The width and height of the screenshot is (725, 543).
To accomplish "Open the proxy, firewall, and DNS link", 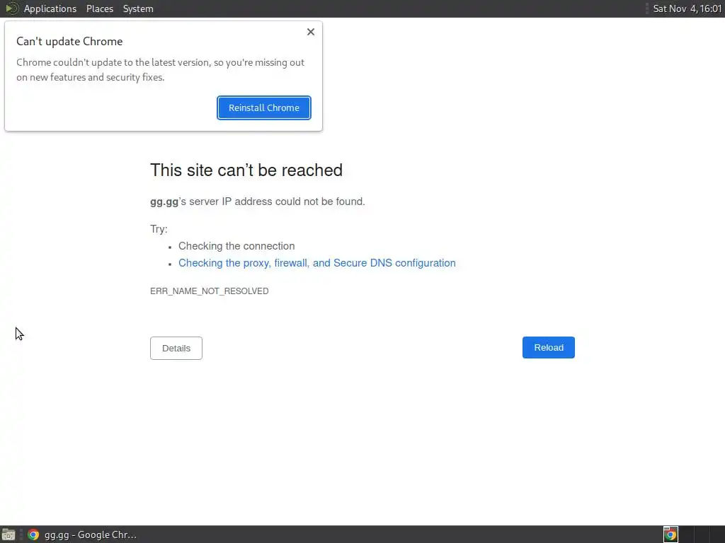I will point(316,263).
